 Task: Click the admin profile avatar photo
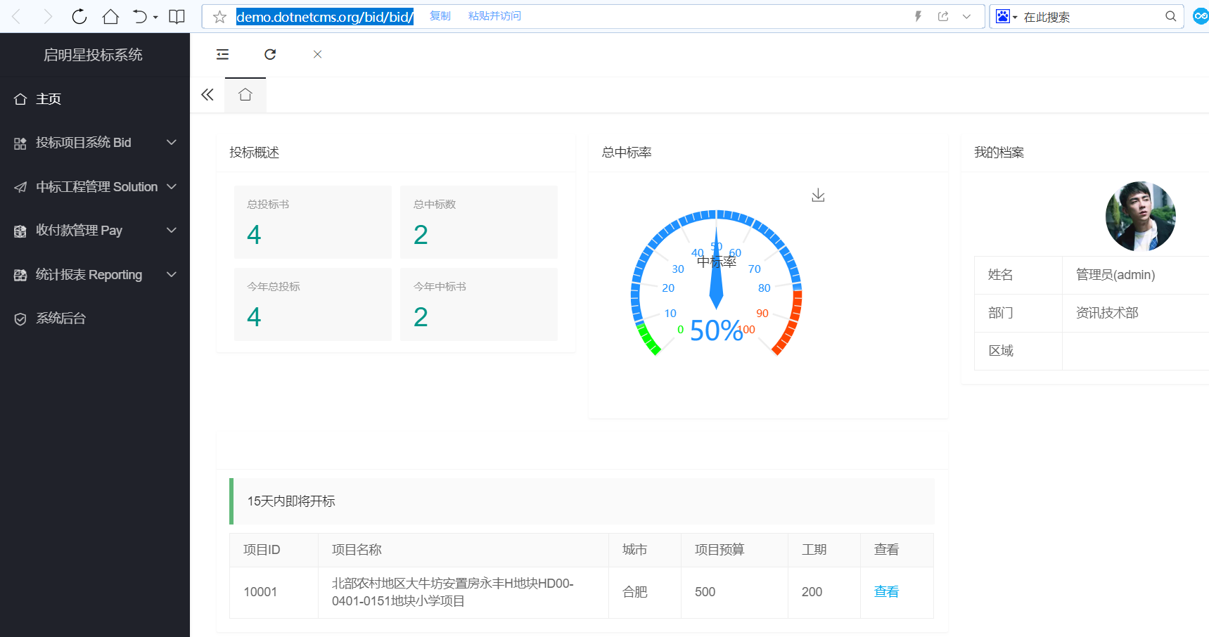(1140, 217)
